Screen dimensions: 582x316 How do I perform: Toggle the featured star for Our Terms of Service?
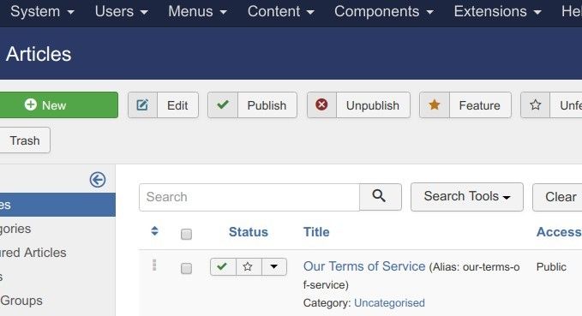pos(249,266)
